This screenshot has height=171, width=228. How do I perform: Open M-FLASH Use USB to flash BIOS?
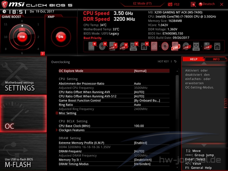click(23, 152)
